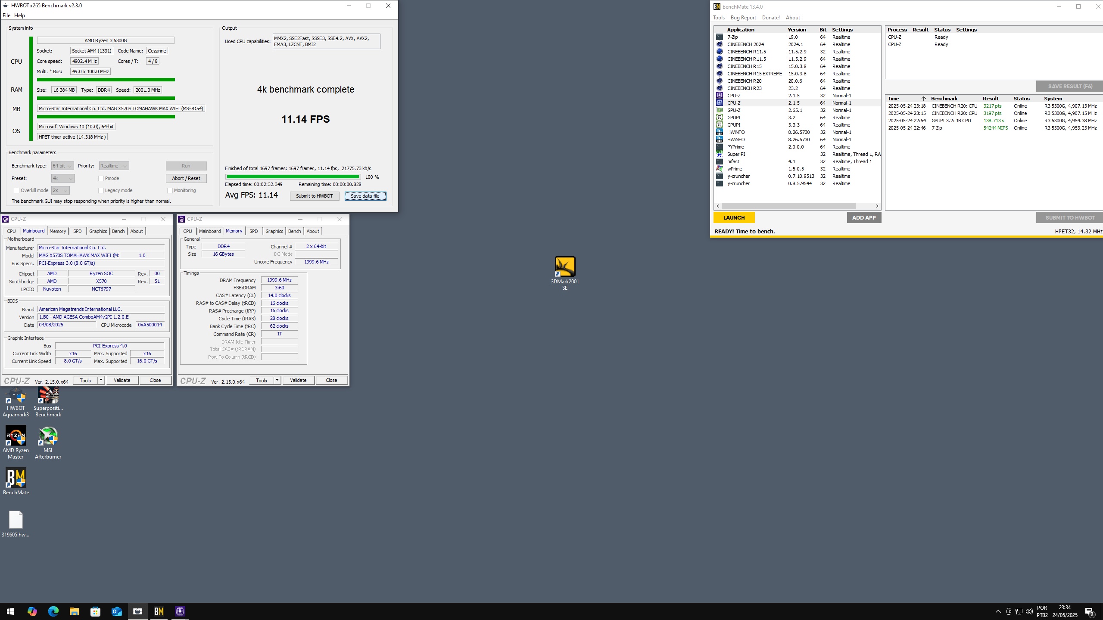The width and height of the screenshot is (1103, 620).
Task: Click Submit to HWBOT in x265 window
Action: click(x=315, y=196)
